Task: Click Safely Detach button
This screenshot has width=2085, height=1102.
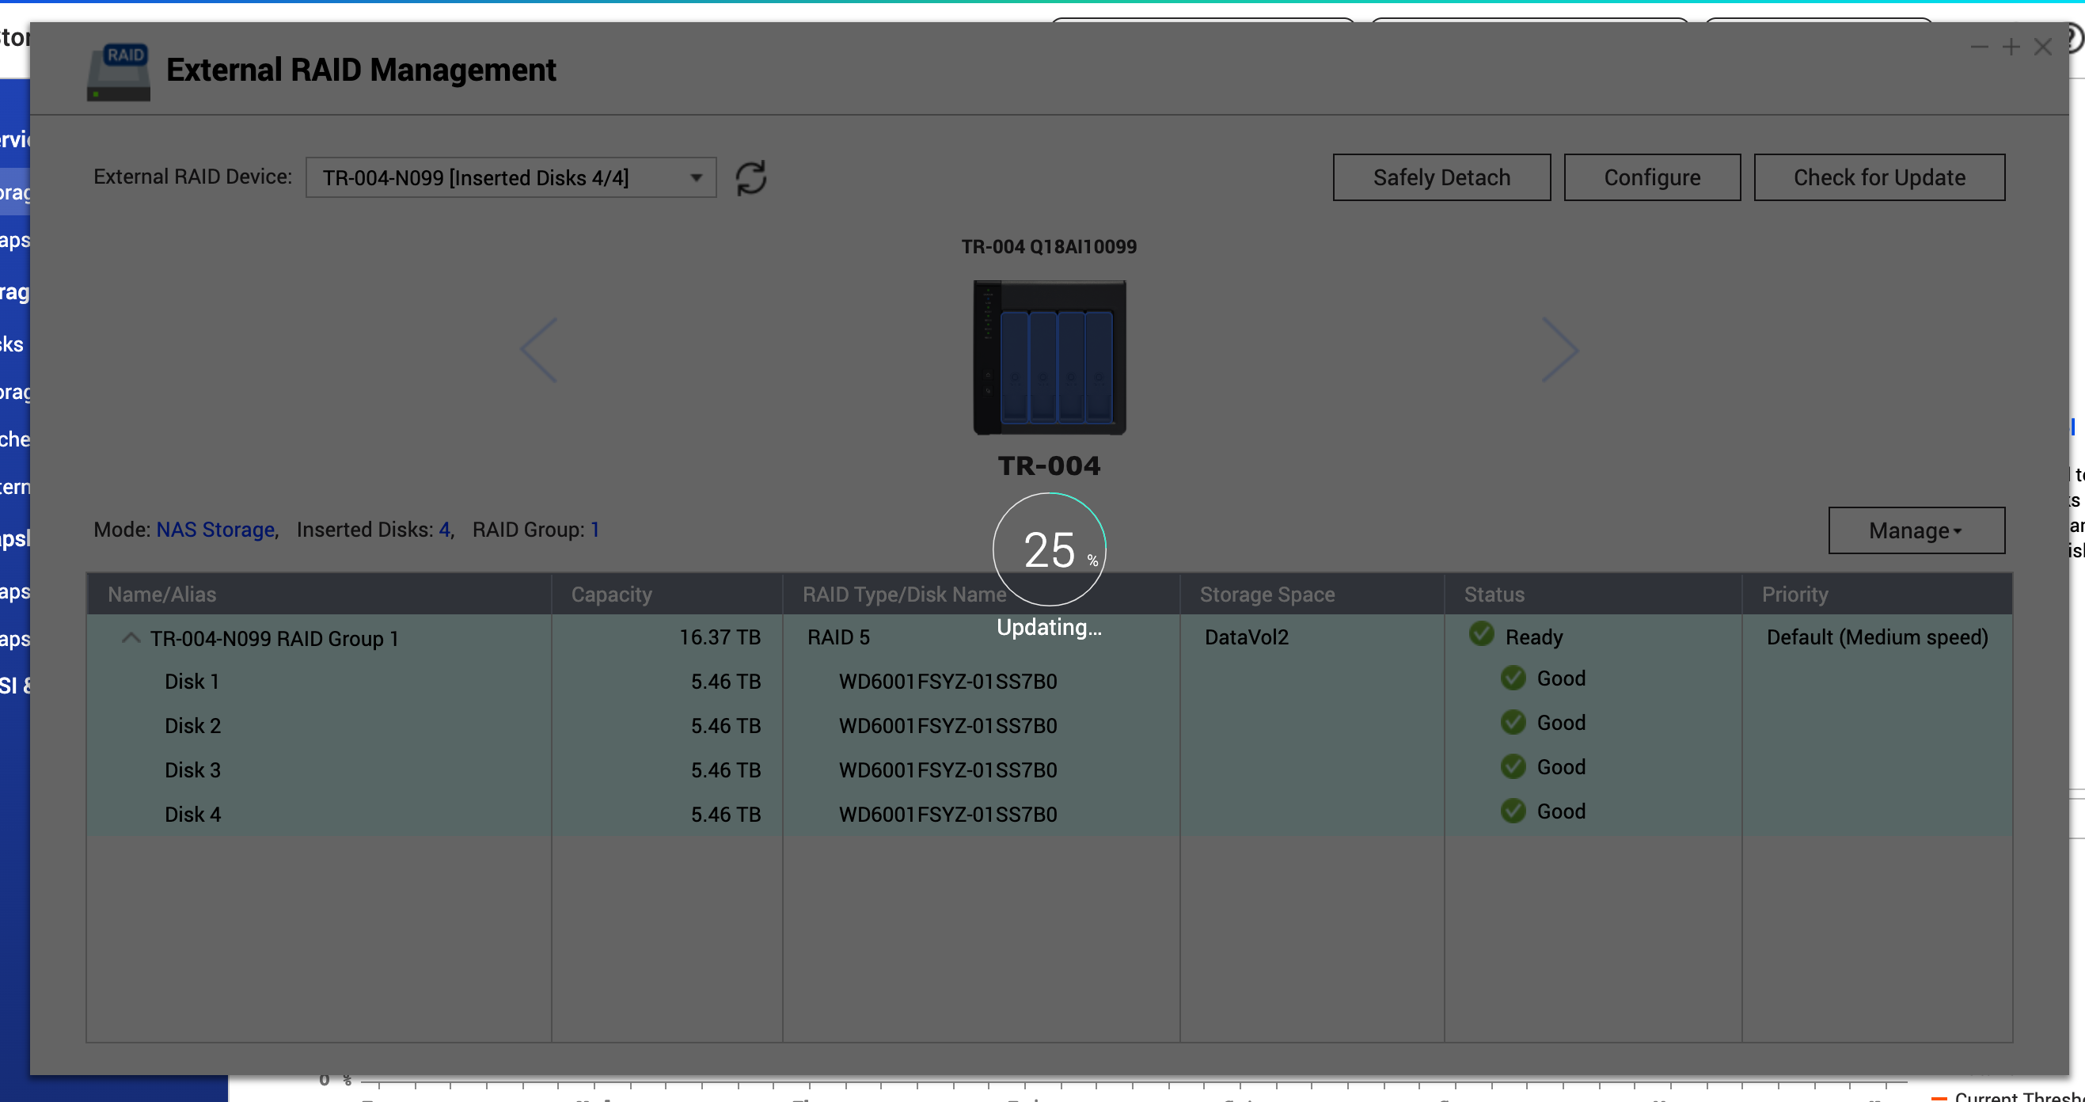Action: [x=1441, y=177]
